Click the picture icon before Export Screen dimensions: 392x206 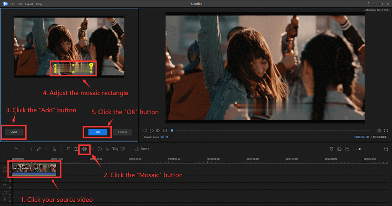click(123, 149)
